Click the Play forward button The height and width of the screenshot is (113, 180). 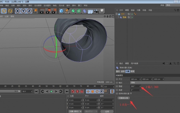pyautogui.click(x=52, y=91)
